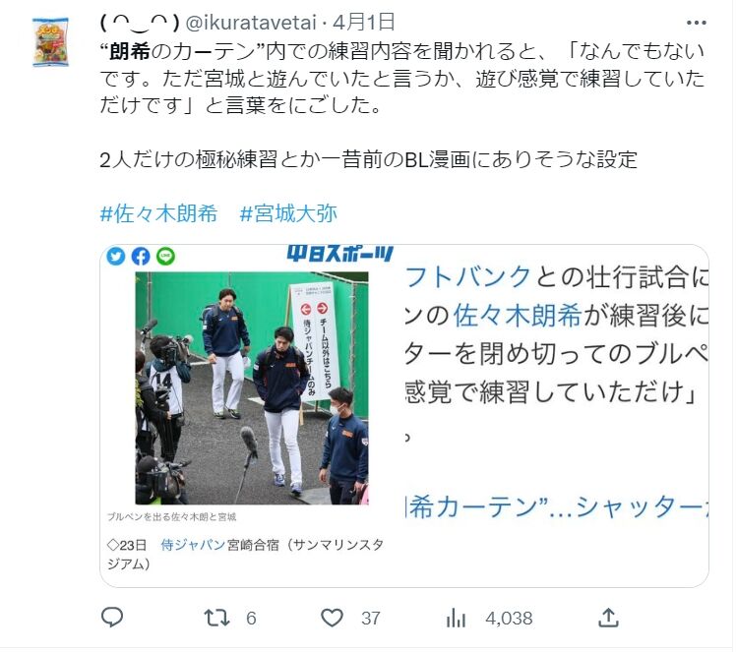View tweet analytics bar chart icon
Viewport: 736px width, 652px height.
tap(456, 618)
